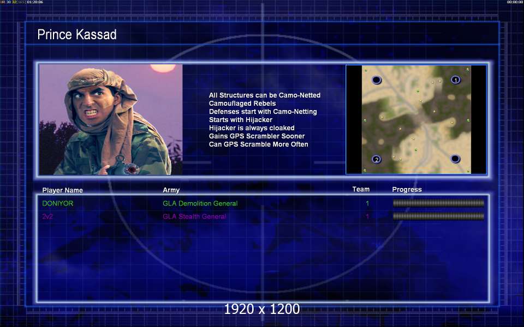Click the Player Name column header
The width and height of the screenshot is (524, 327).
point(62,190)
